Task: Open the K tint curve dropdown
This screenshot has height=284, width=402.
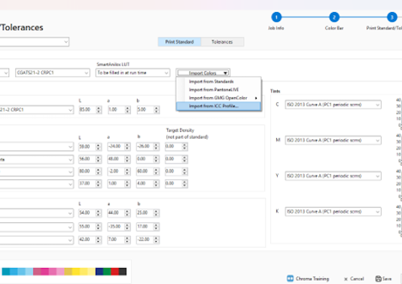Action: tap(333, 212)
